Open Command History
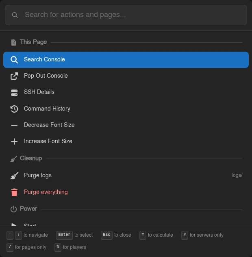Image resolution: width=252 pixels, height=257 pixels. point(126,109)
